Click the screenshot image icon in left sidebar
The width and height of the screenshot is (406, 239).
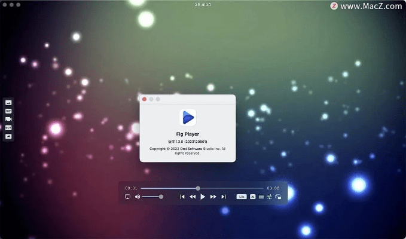click(8, 102)
